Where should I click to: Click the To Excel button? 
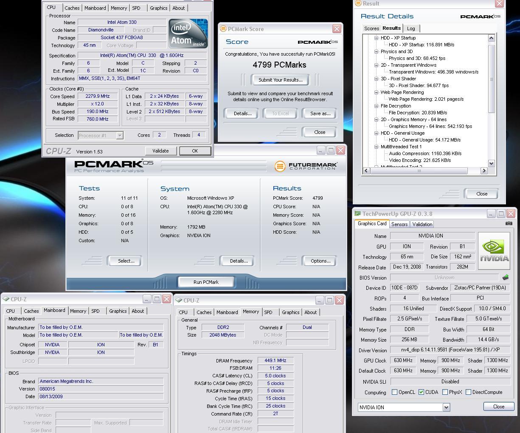click(280, 113)
